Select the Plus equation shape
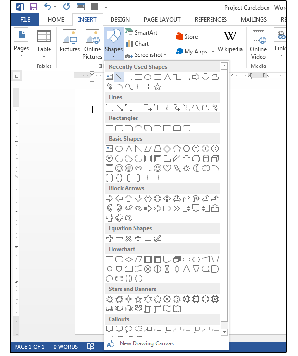 click(110, 238)
